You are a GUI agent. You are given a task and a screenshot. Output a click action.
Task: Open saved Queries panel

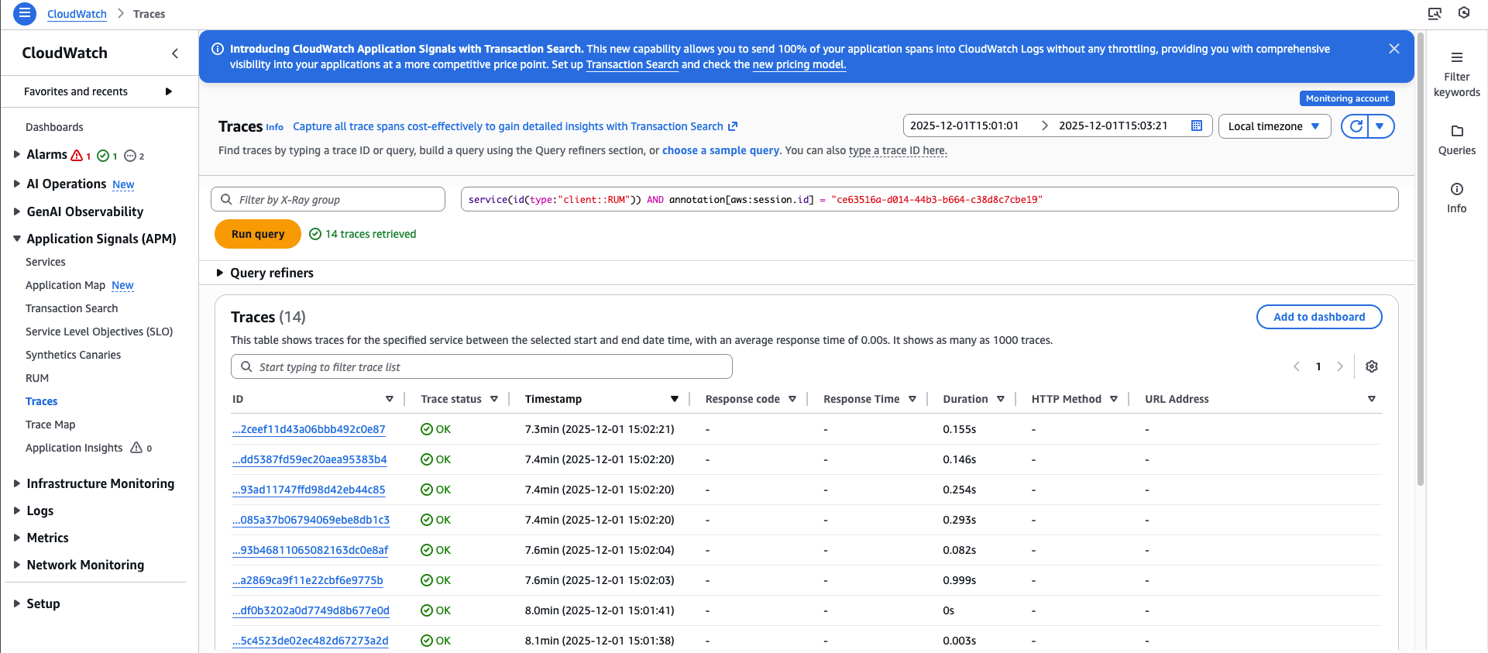coord(1456,139)
